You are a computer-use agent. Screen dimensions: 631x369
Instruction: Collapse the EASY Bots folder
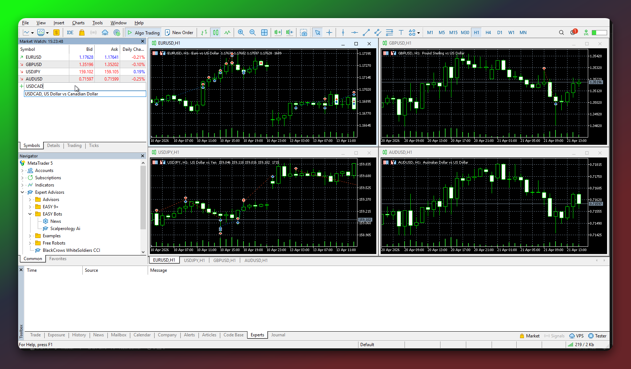(x=30, y=214)
